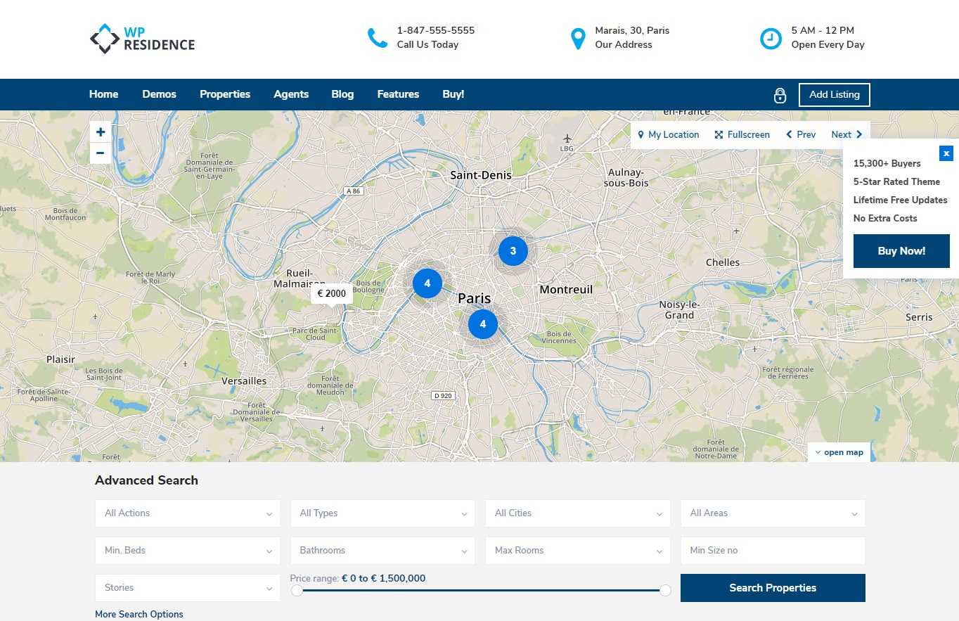This screenshot has width=959, height=621.
Task: Open the Properties menu
Action: [225, 94]
